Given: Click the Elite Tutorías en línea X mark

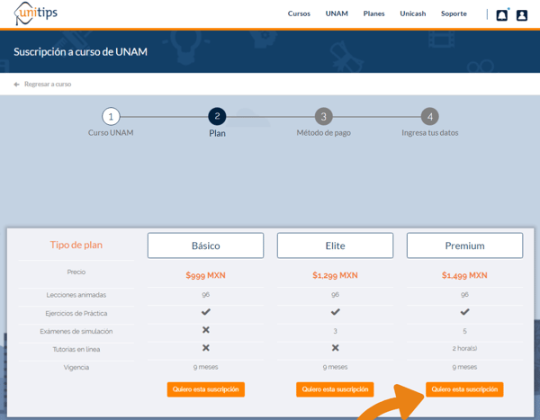Looking at the screenshot, I should 335,348.
